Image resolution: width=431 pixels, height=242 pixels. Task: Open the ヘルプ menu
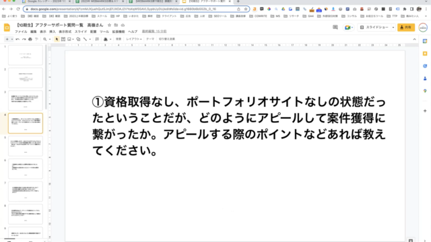(133, 32)
